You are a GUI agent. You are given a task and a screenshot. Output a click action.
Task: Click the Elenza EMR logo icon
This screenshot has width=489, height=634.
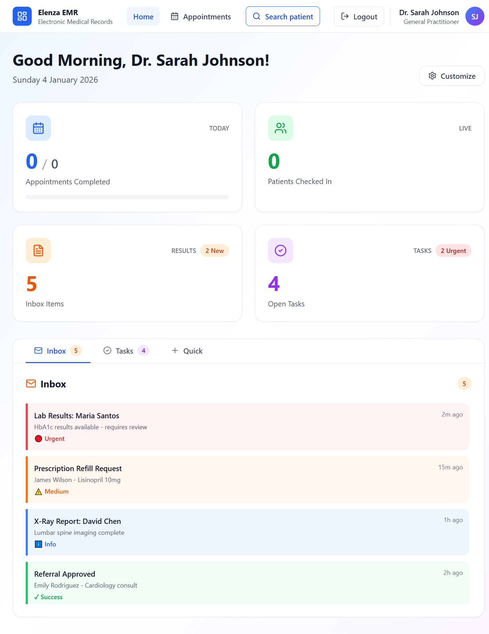click(x=22, y=16)
